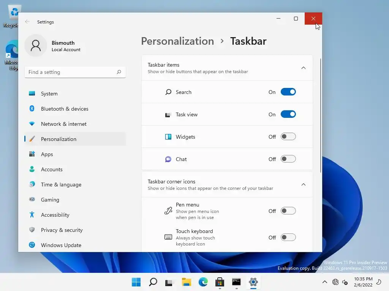Go to Network & internet settings
Viewport: 389px width, 291px height.
pyautogui.click(x=75, y=124)
